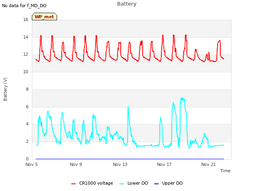Click the cyan Lower DO spike at Nov 13
This screenshot has width=255, height=191.
pos(128,107)
